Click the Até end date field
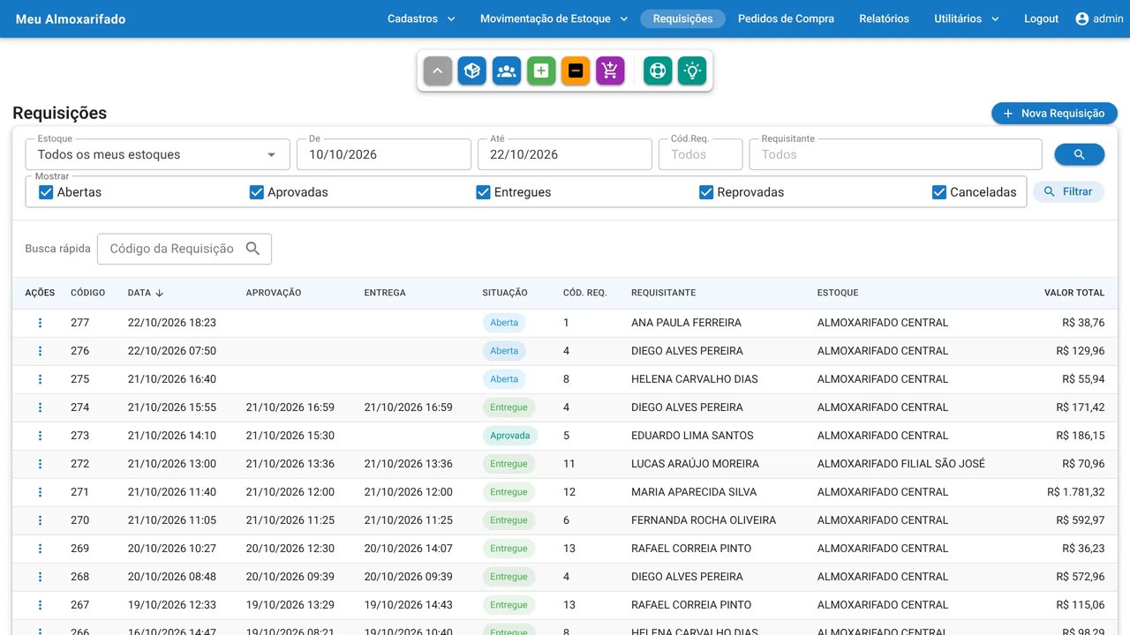Viewport: 1130px width, 635px height. click(565, 154)
